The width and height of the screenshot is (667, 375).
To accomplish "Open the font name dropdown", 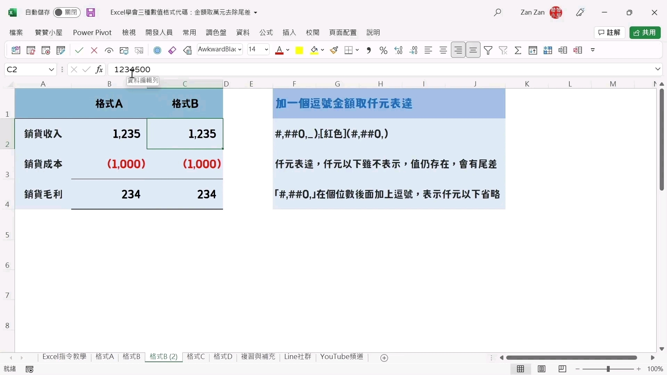I will pos(240,50).
